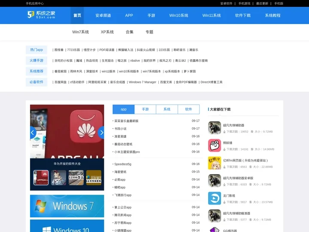309x232 pixels.
Task: Open the 抖音火山视频 link
Action: 146,50
